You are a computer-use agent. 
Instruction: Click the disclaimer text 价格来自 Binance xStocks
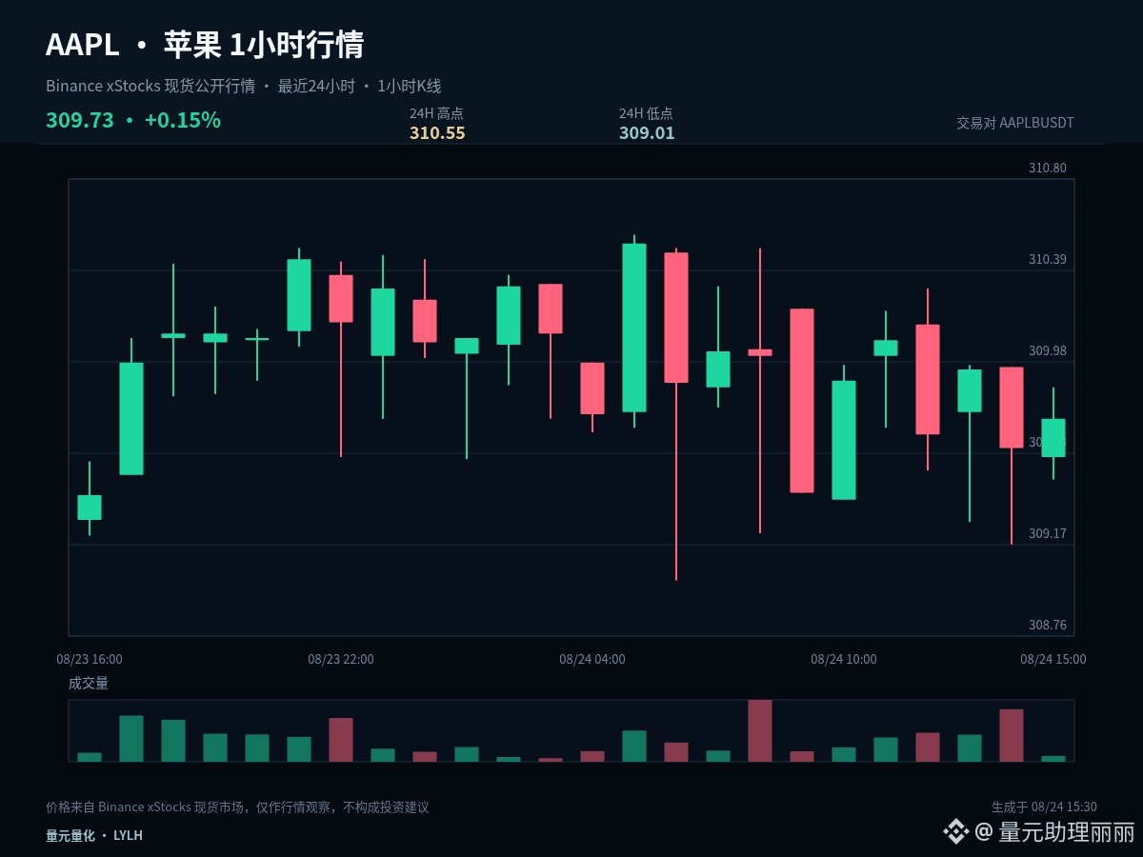(237, 807)
